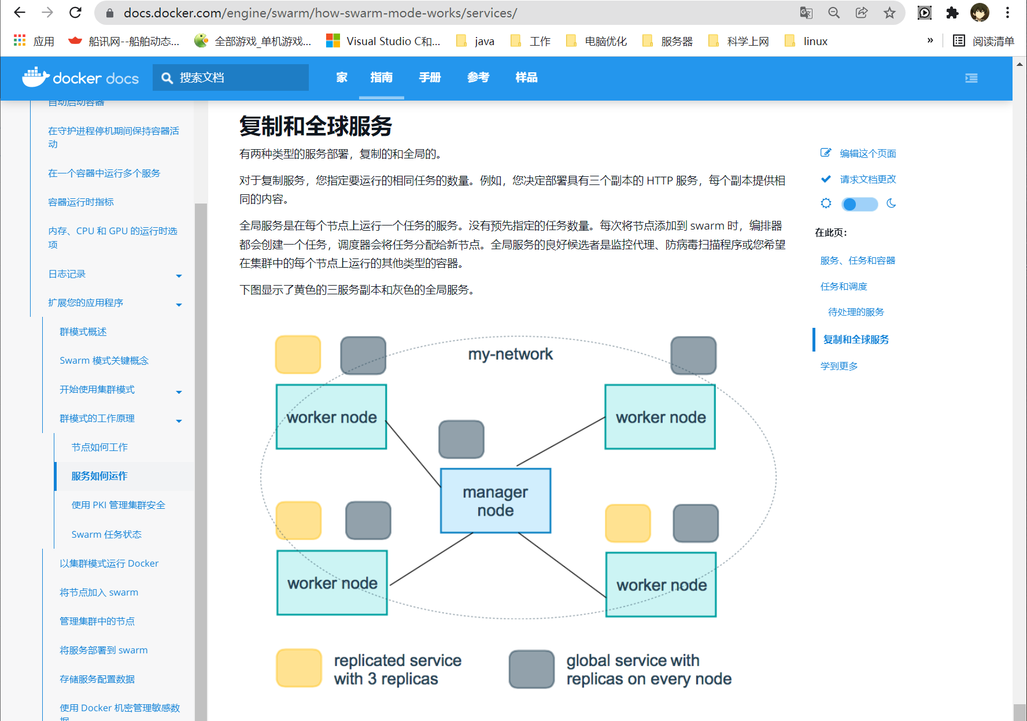Click the share page icon in address bar
The width and height of the screenshot is (1027, 721).
(862, 13)
